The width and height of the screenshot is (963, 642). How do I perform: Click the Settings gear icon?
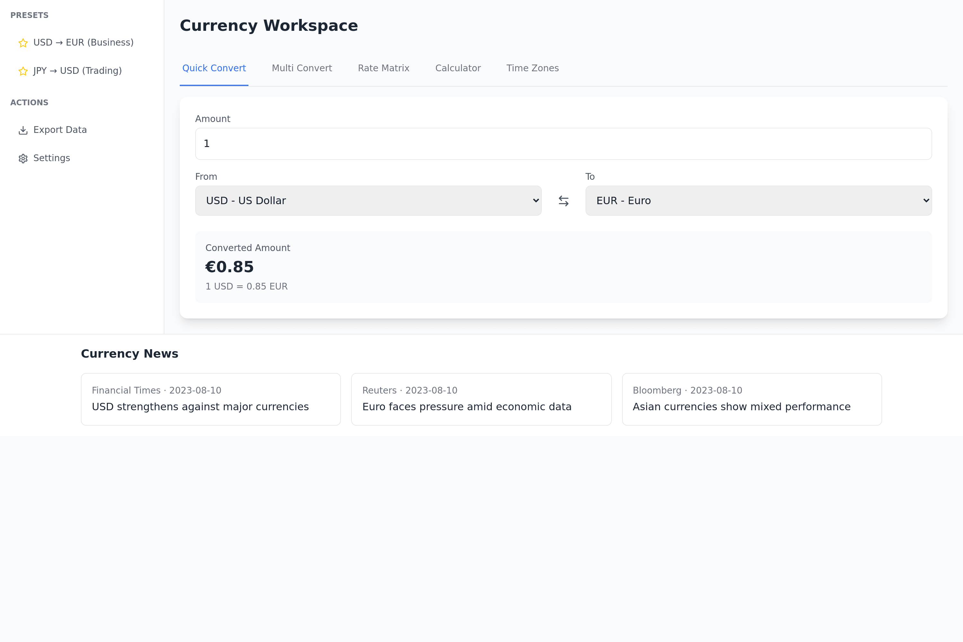tap(23, 159)
